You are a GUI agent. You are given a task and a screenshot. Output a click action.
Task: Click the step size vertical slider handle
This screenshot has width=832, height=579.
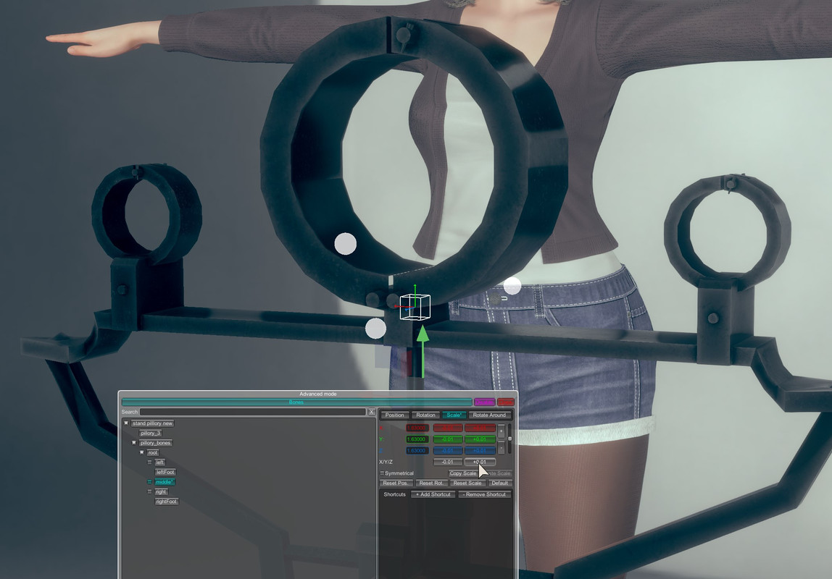coord(510,439)
